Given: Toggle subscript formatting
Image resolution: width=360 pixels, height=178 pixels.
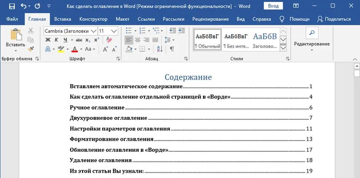Looking at the screenshot, I should tap(88, 40).
